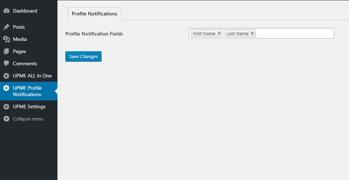Select the First Name tag label

[x=204, y=33]
